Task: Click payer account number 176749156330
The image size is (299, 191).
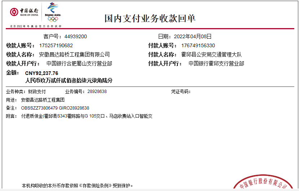Action: pyautogui.click(x=198, y=45)
